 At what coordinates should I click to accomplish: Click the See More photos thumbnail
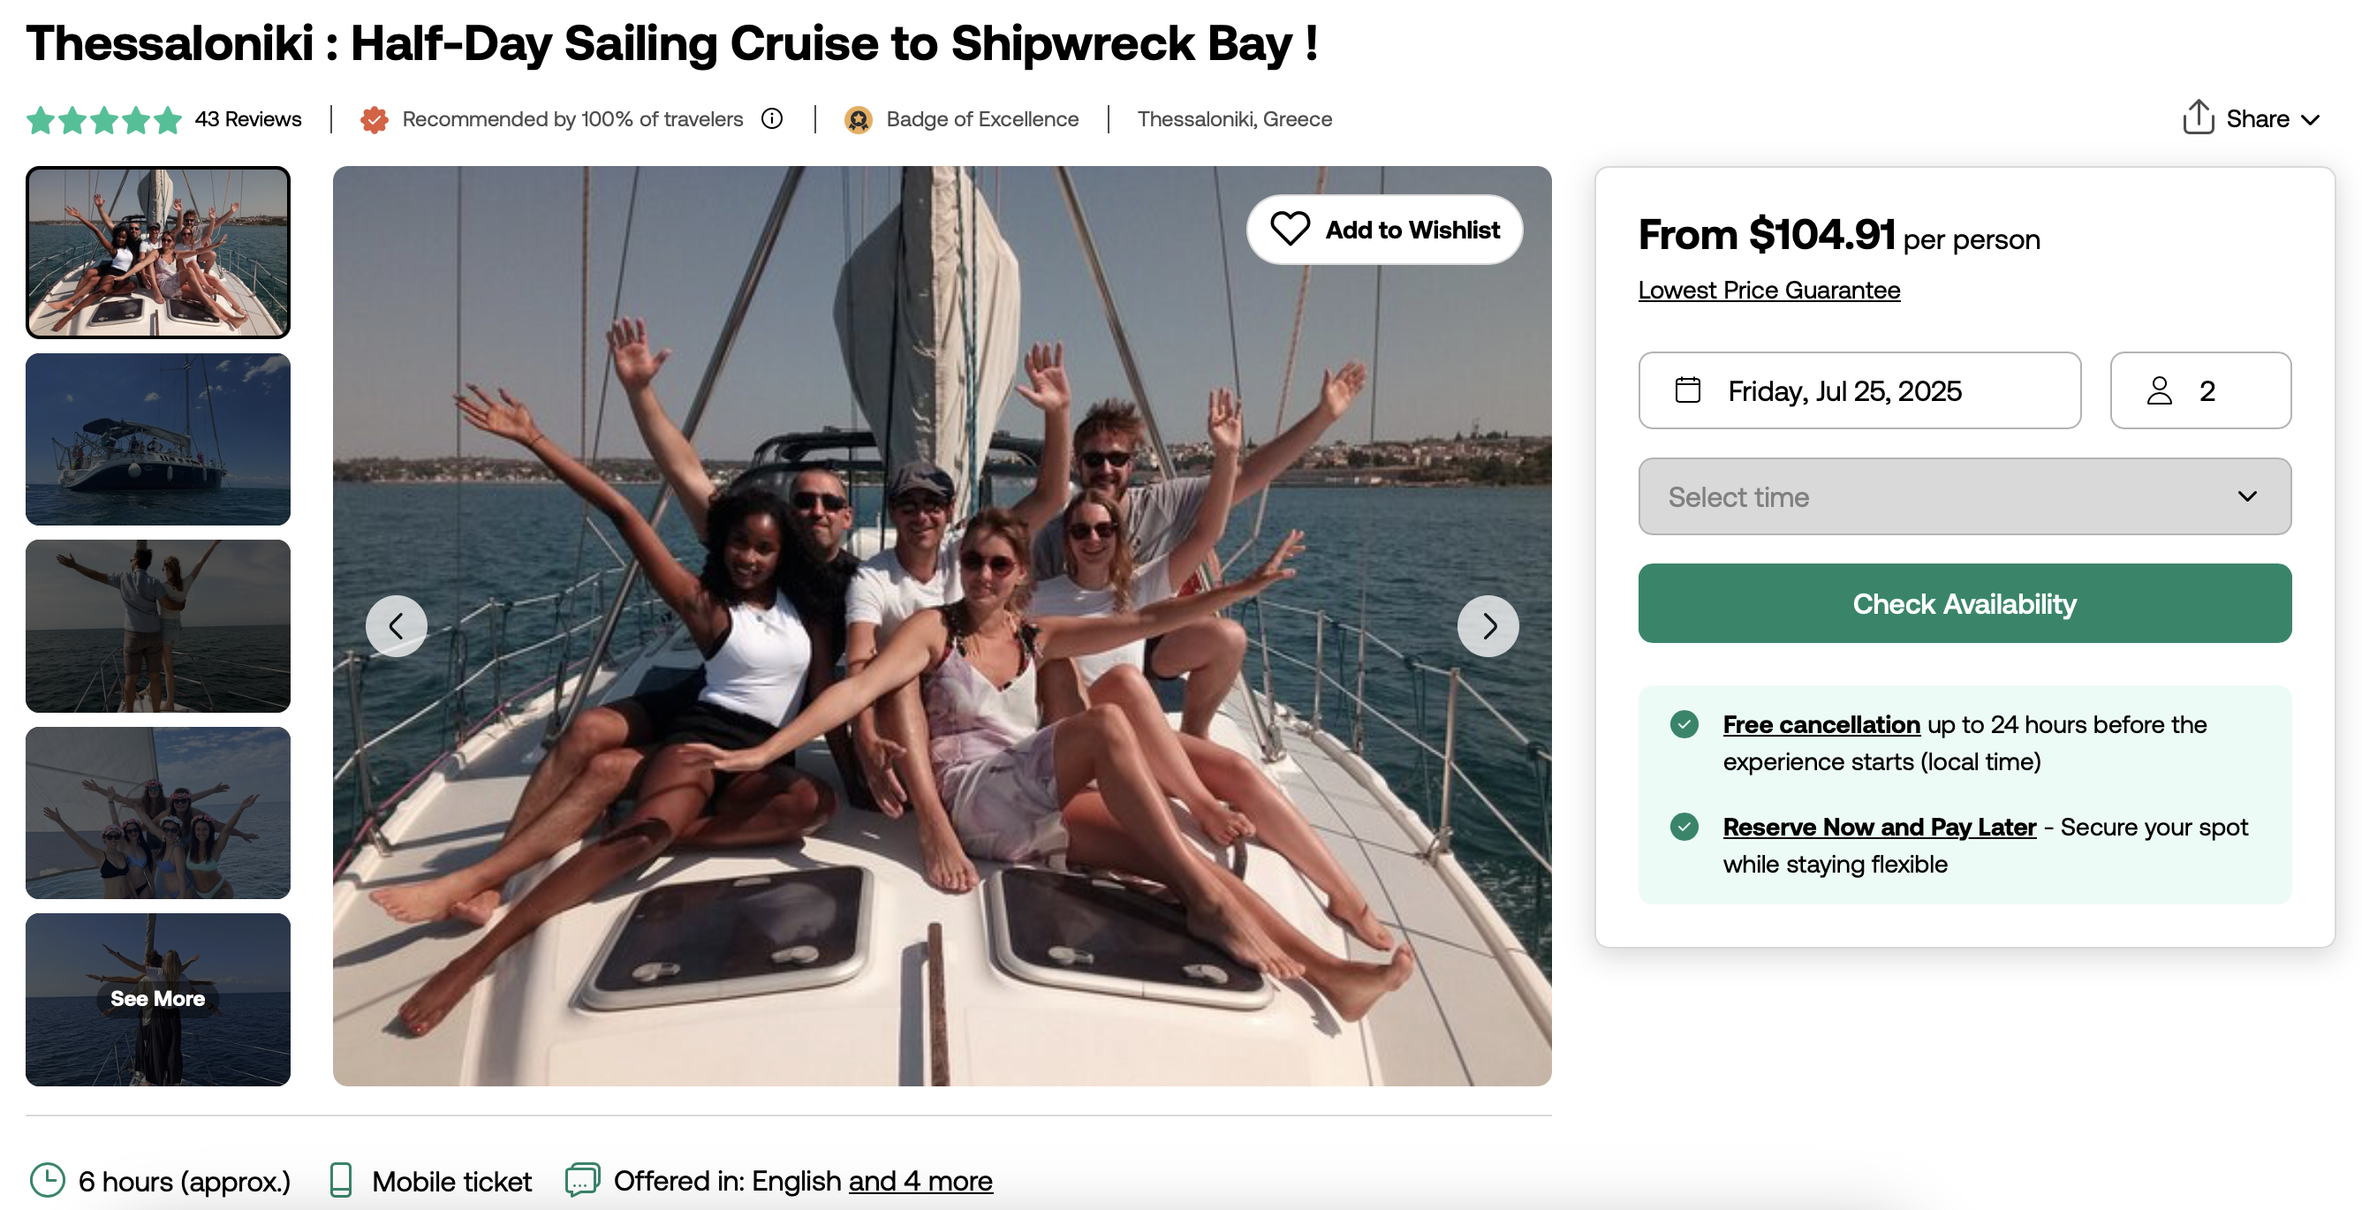(158, 999)
